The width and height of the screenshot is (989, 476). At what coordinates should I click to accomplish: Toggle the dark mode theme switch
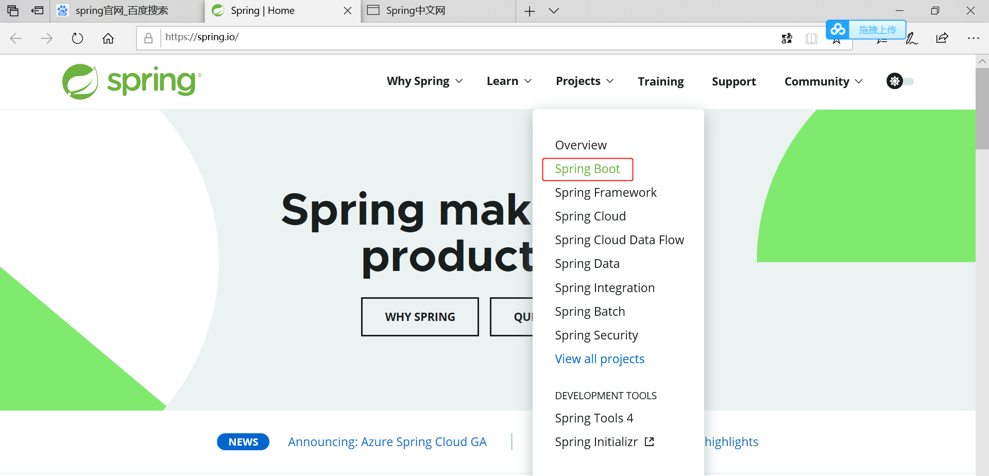[x=900, y=81]
